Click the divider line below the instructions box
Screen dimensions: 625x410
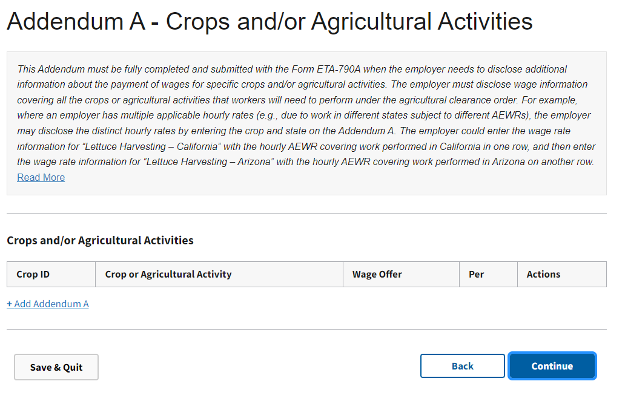tap(306, 213)
